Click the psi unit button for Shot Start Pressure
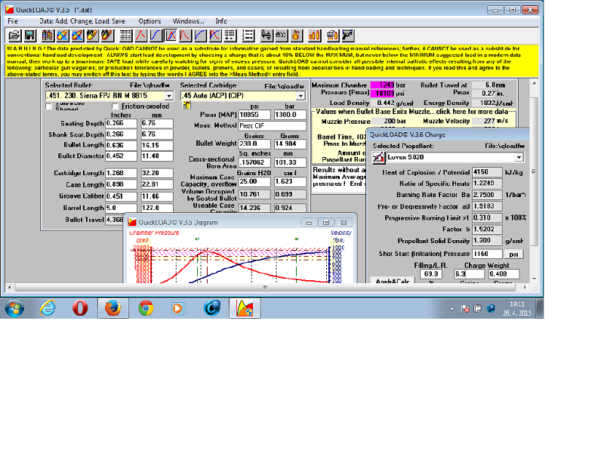604x472 pixels. [513, 254]
